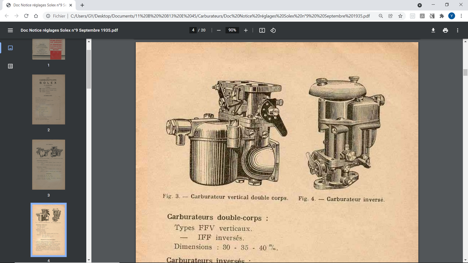Open the Adobe Acrobat extension
468x263 pixels.
pos(422,16)
